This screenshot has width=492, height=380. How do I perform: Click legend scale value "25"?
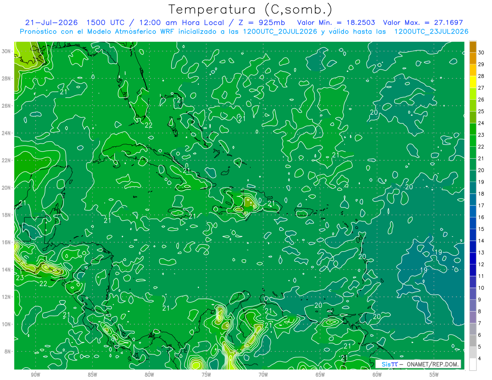(481, 111)
